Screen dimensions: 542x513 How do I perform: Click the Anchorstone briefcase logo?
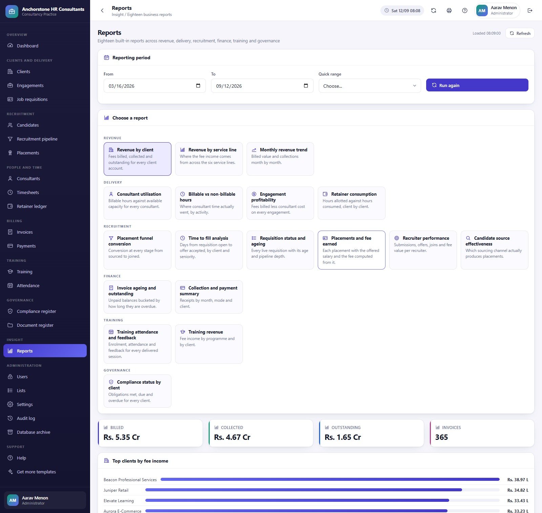tap(12, 12)
